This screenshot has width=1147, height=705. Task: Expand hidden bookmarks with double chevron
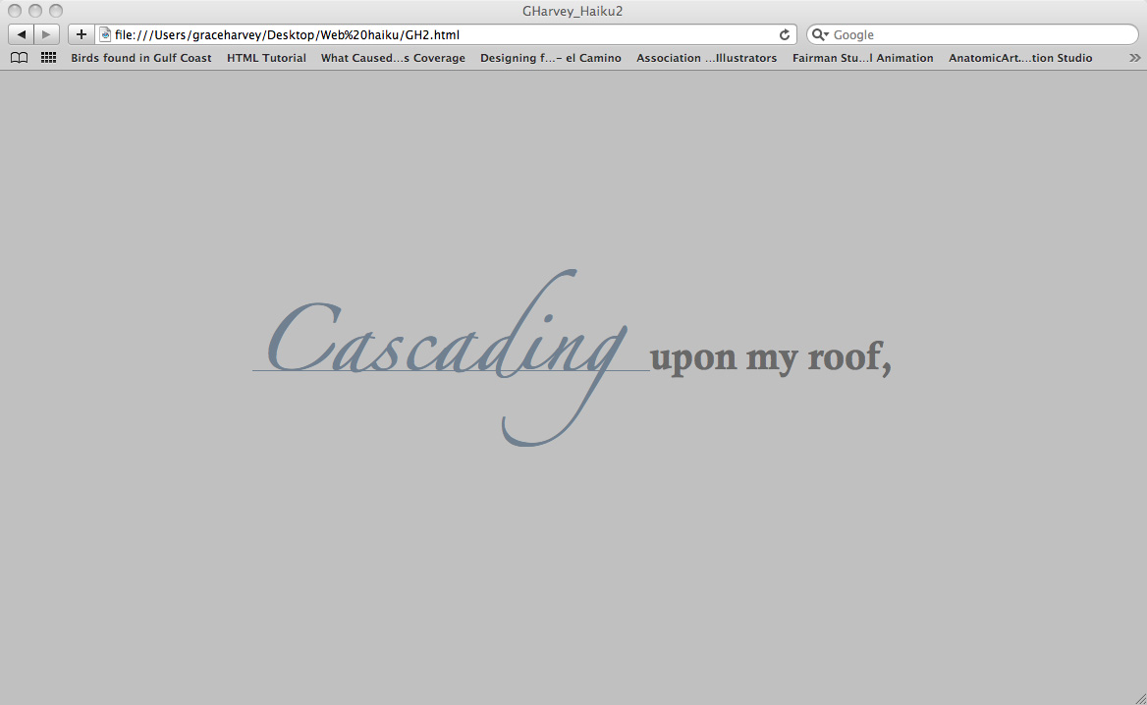click(1134, 58)
